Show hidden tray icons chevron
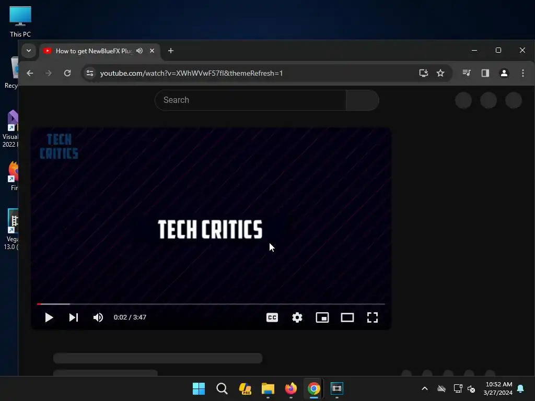 pos(425,388)
